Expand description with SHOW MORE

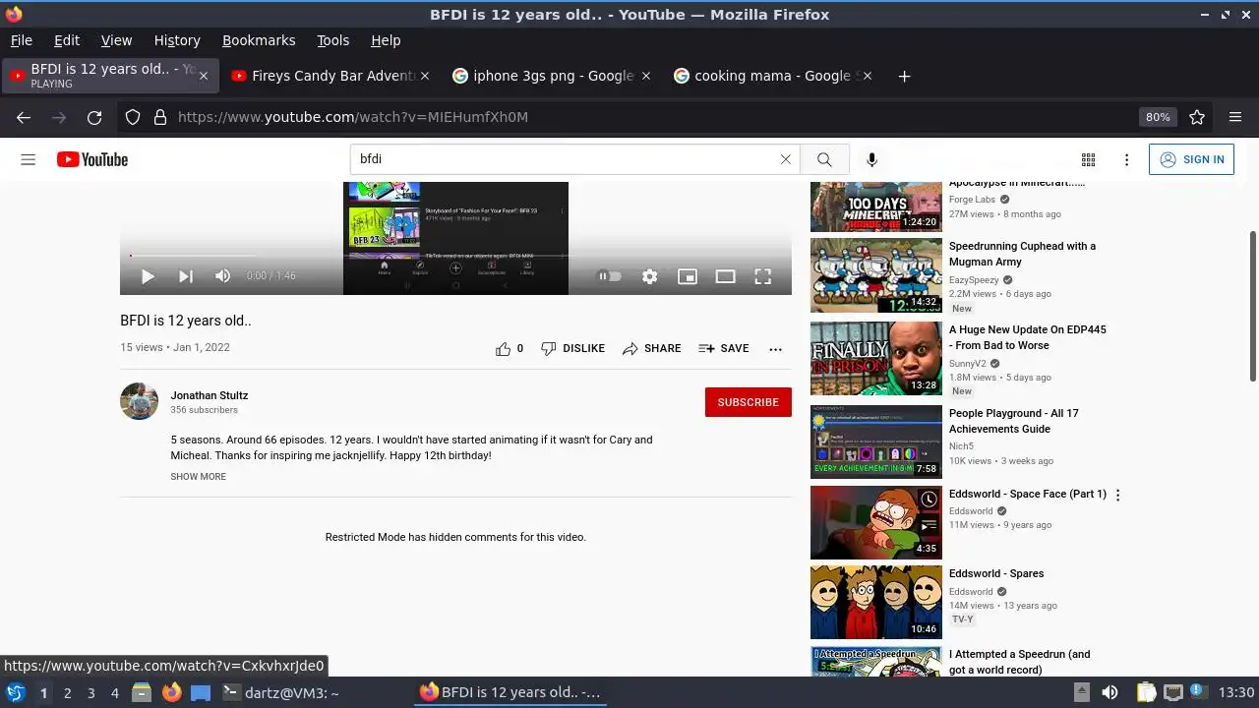point(198,477)
